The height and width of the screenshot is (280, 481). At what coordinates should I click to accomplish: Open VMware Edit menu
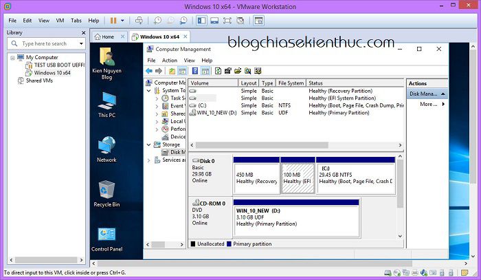click(27, 21)
